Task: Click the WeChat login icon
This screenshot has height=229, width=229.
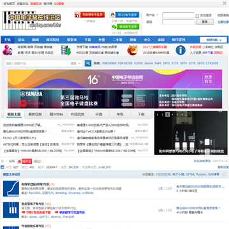Action: click(x=114, y=27)
